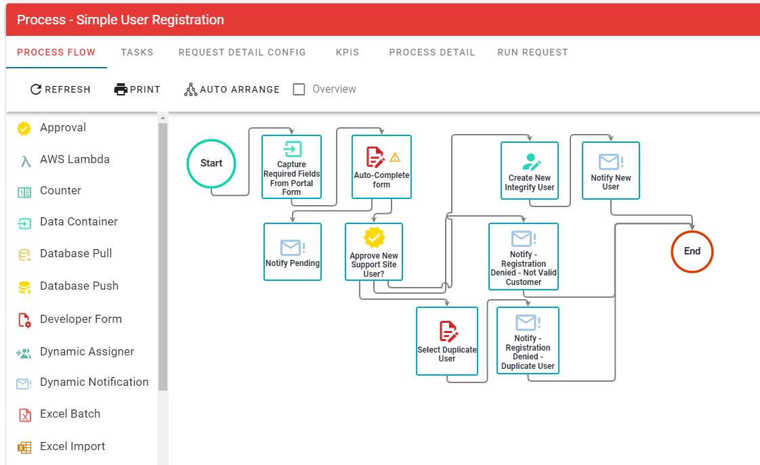760x465 pixels.
Task: Click the envelope icon in Notify New User node
Action: (611, 162)
